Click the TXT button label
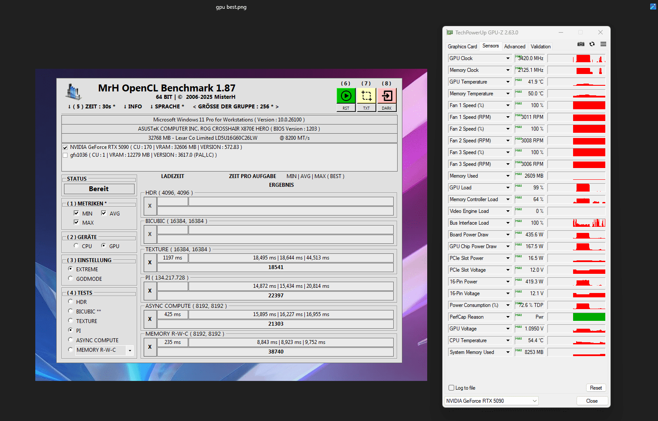Image resolution: width=658 pixels, height=421 pixels. (366, 108)
